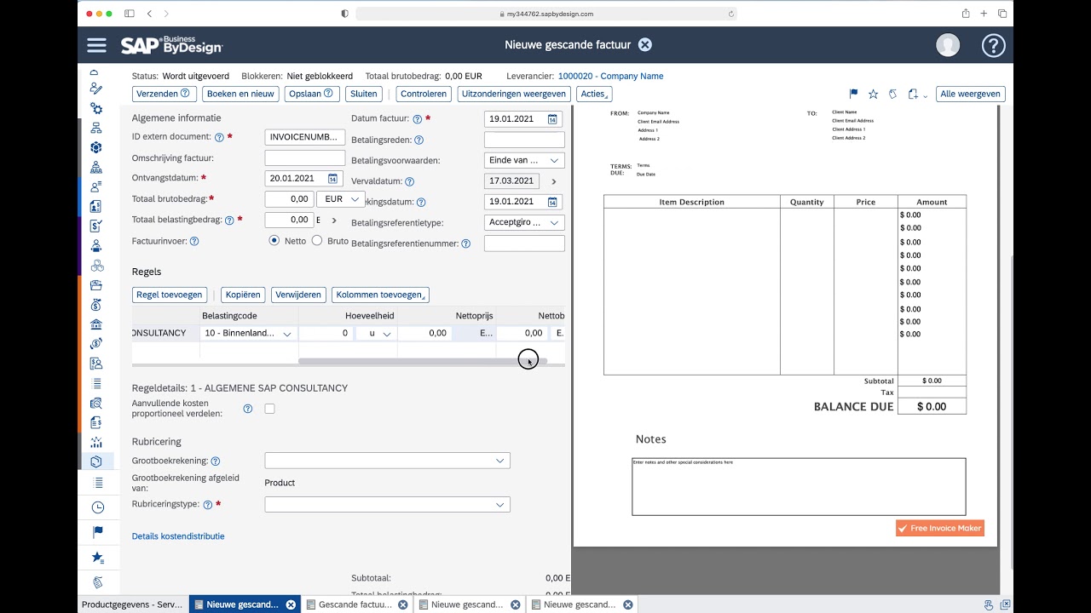This screenshot has width=1091, height=613.
Task: Click the Omschrijving factuur input field
Action: 305,158
